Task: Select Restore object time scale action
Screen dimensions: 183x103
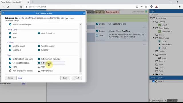Action: 21,59
